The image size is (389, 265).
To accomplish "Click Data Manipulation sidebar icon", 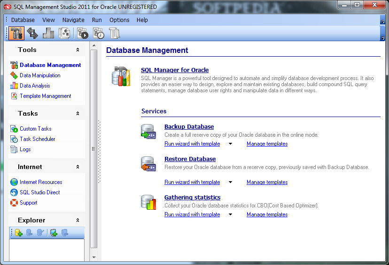I will coord(14,75).
